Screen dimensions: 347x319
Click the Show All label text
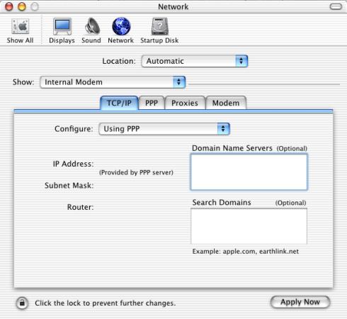pyautogui.click(x=20, y=40)
